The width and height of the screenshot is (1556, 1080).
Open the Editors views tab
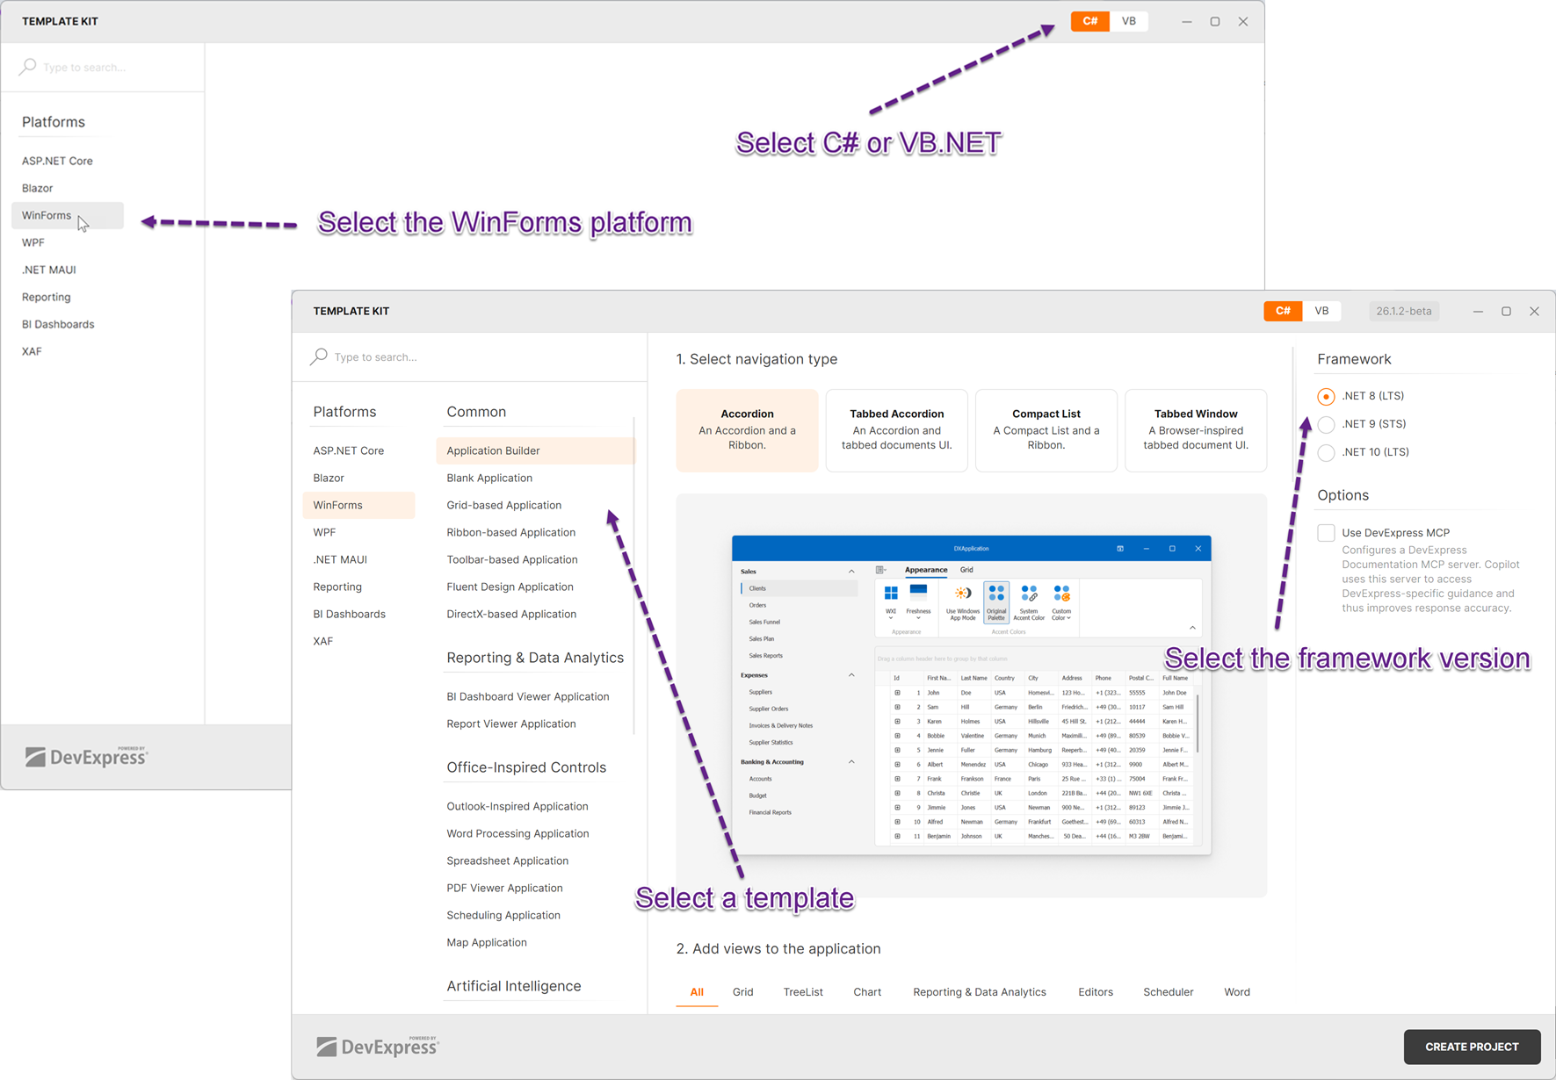1095,992
